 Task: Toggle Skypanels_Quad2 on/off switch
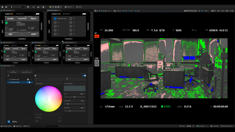coord(29,82)
